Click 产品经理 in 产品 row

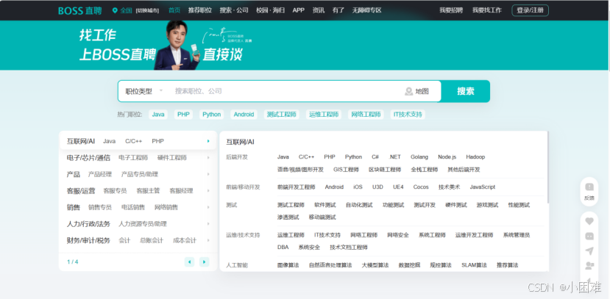tap(100, 174)
